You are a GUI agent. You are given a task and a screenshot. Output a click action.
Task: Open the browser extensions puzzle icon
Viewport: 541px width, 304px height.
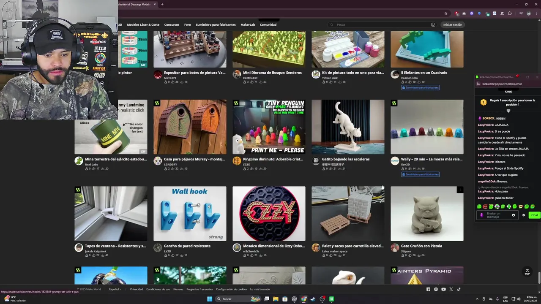coord(510,14)
